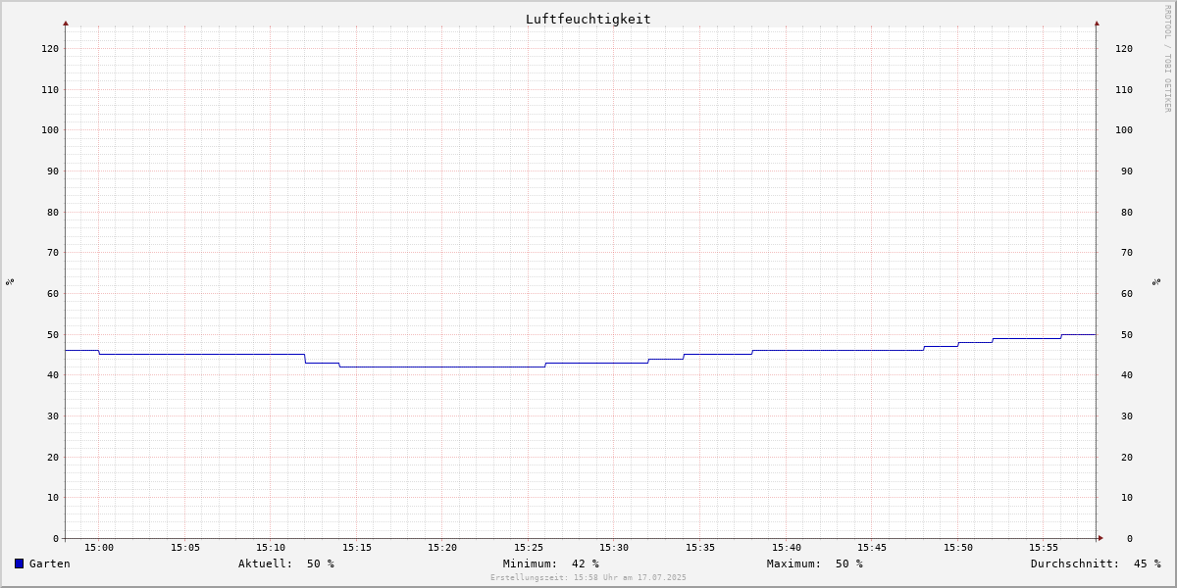Click the Durchschnitt: 45 % value
Screen dimensions: 1177x588
point(1096,563)
